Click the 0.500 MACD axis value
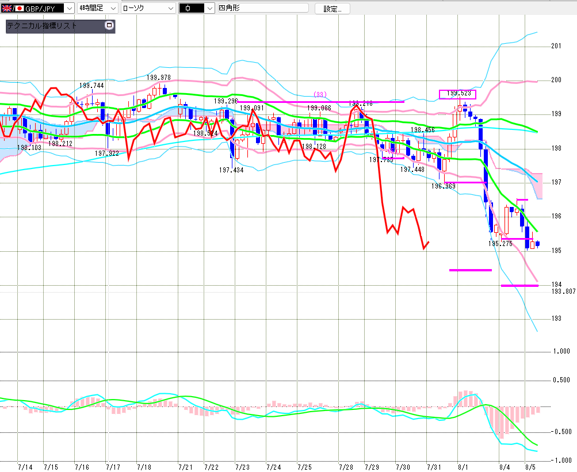This screenshot has width=577, height=472. 561,380
